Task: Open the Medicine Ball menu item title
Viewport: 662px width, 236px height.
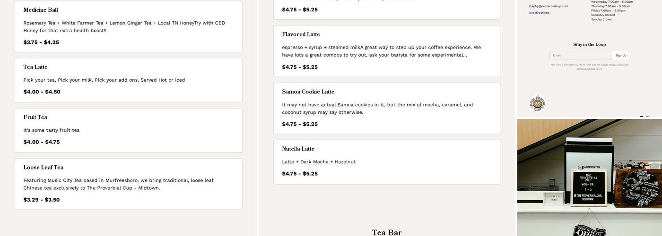Action: 41,10
